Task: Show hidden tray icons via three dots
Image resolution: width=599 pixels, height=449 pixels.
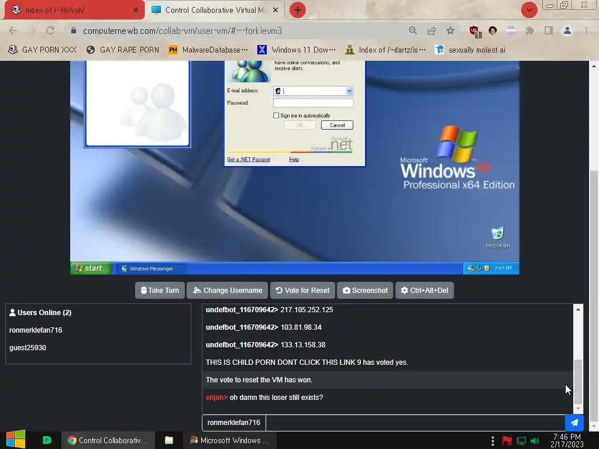Action: click(493, 441)
